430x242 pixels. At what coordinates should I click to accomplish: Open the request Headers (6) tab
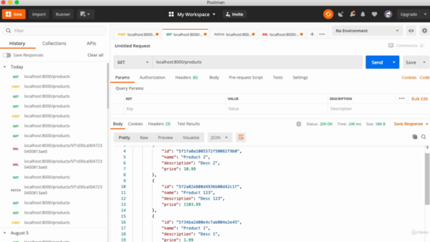pyautogui.click(x=187, y=78)
